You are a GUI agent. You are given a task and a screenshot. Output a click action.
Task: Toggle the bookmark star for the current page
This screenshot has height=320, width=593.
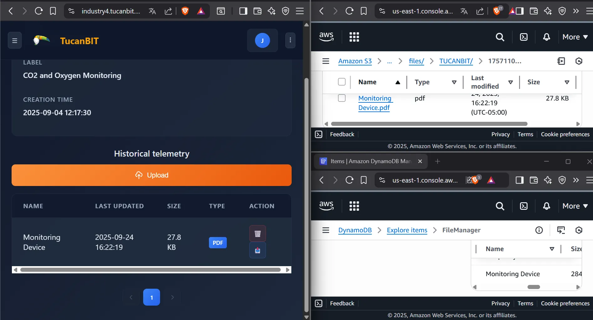(x=53, y=11)
